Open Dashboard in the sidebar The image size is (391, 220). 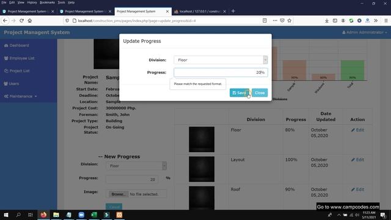[16, 45]
